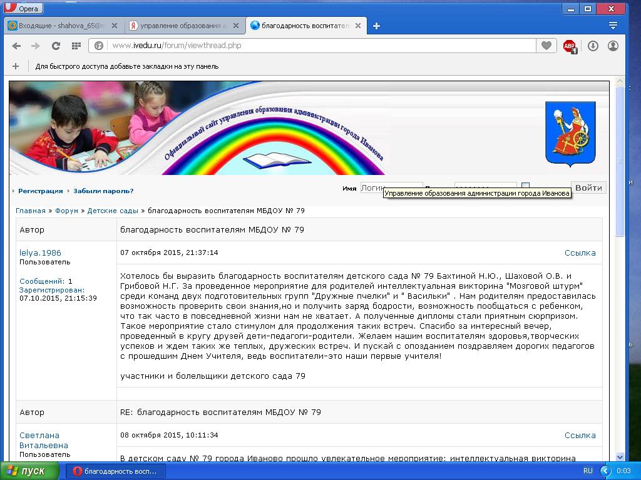Click the Ivanovo coat of arms image
This screenshot has height=480, width=641.
(x=570, y=134)
